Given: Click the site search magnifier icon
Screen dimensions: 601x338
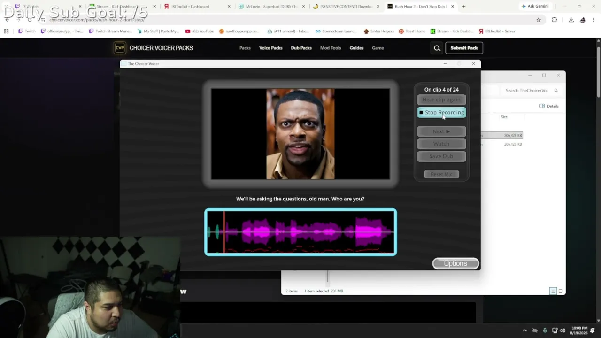Looking at the screenshot, I should click(437, 48).
